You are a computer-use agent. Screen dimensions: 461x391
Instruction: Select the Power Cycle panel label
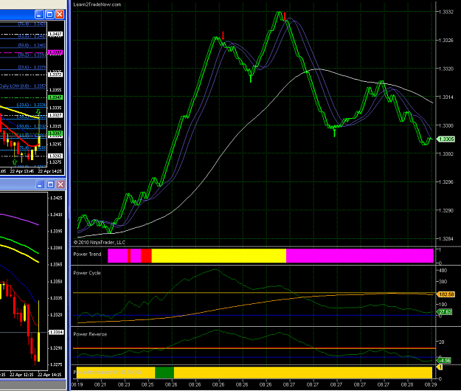(x=87, y=273)
